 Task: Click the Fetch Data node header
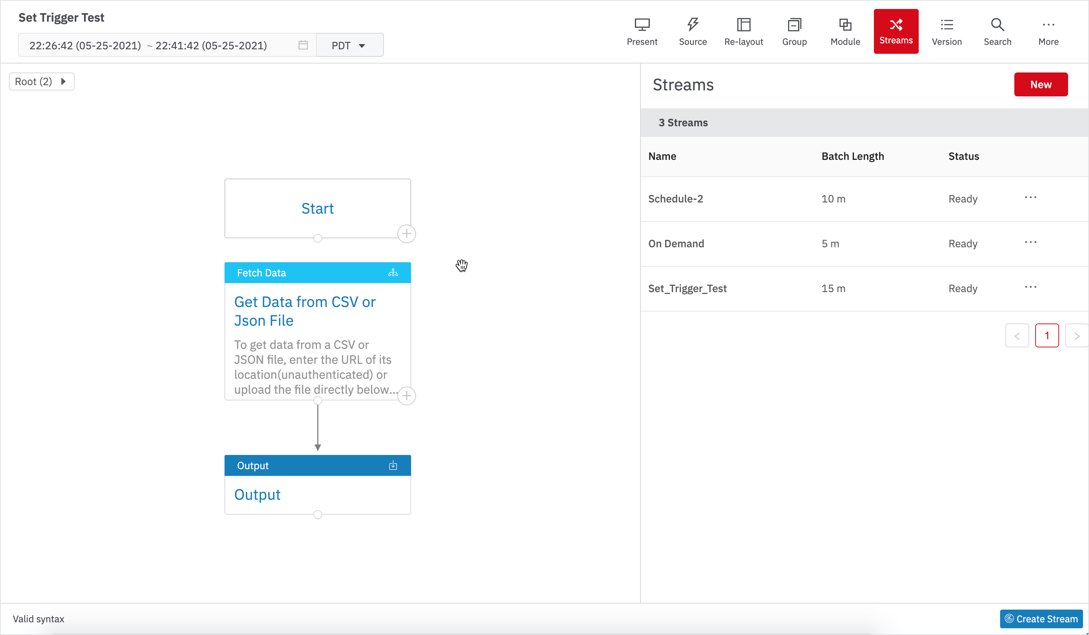pos(317,273)
